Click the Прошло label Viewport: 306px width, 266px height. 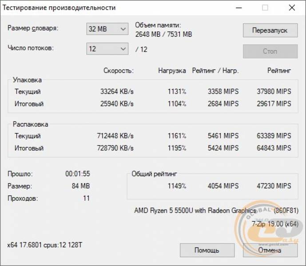click(20, 174)
